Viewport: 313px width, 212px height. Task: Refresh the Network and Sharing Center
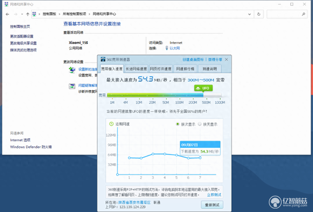click(259, 14)
